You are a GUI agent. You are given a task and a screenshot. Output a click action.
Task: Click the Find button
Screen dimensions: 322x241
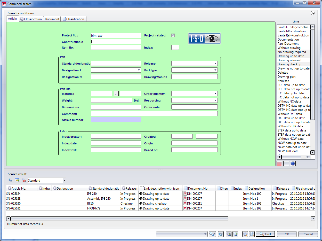coord(265,234)
